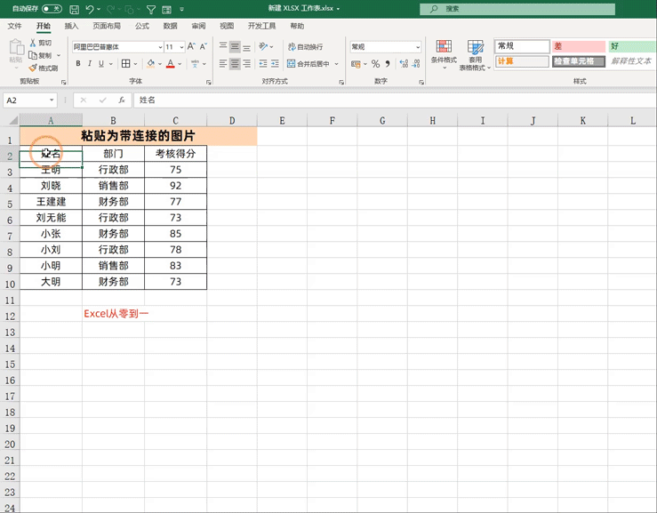This screenshot has height=513, width=657.
Task: Open the font name dropdown
Action: click(x=160, y=47)
